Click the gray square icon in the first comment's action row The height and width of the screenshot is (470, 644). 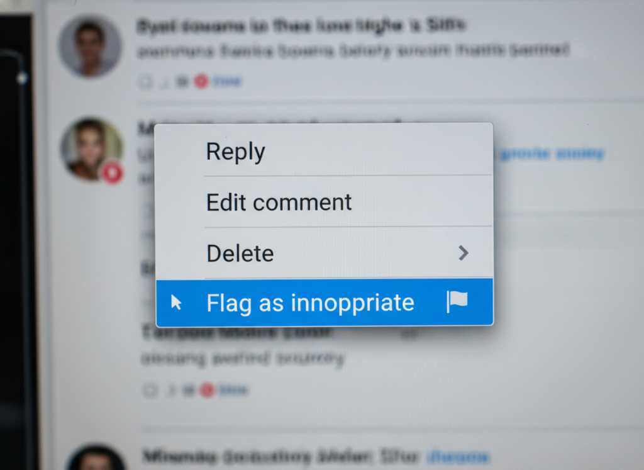point(180,81)
